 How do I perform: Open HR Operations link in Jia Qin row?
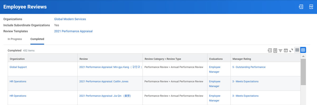pyautogui.click(x=18, y=96)
